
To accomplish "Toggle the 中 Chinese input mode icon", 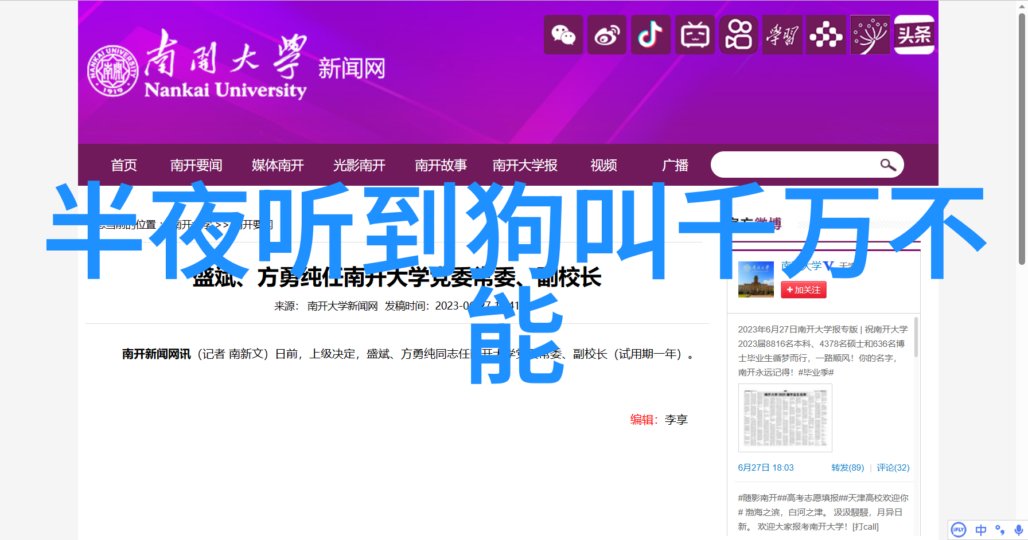I will click(x=981, y=530).
